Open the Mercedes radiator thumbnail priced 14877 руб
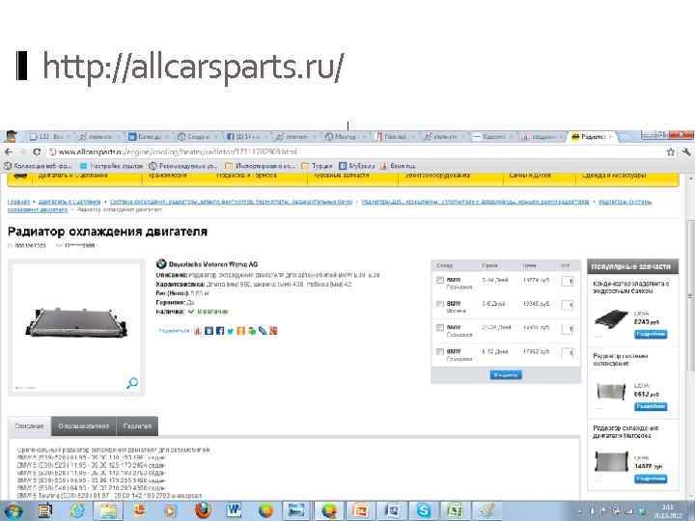This screenshot has width=695, height=521. coord(611,461)
